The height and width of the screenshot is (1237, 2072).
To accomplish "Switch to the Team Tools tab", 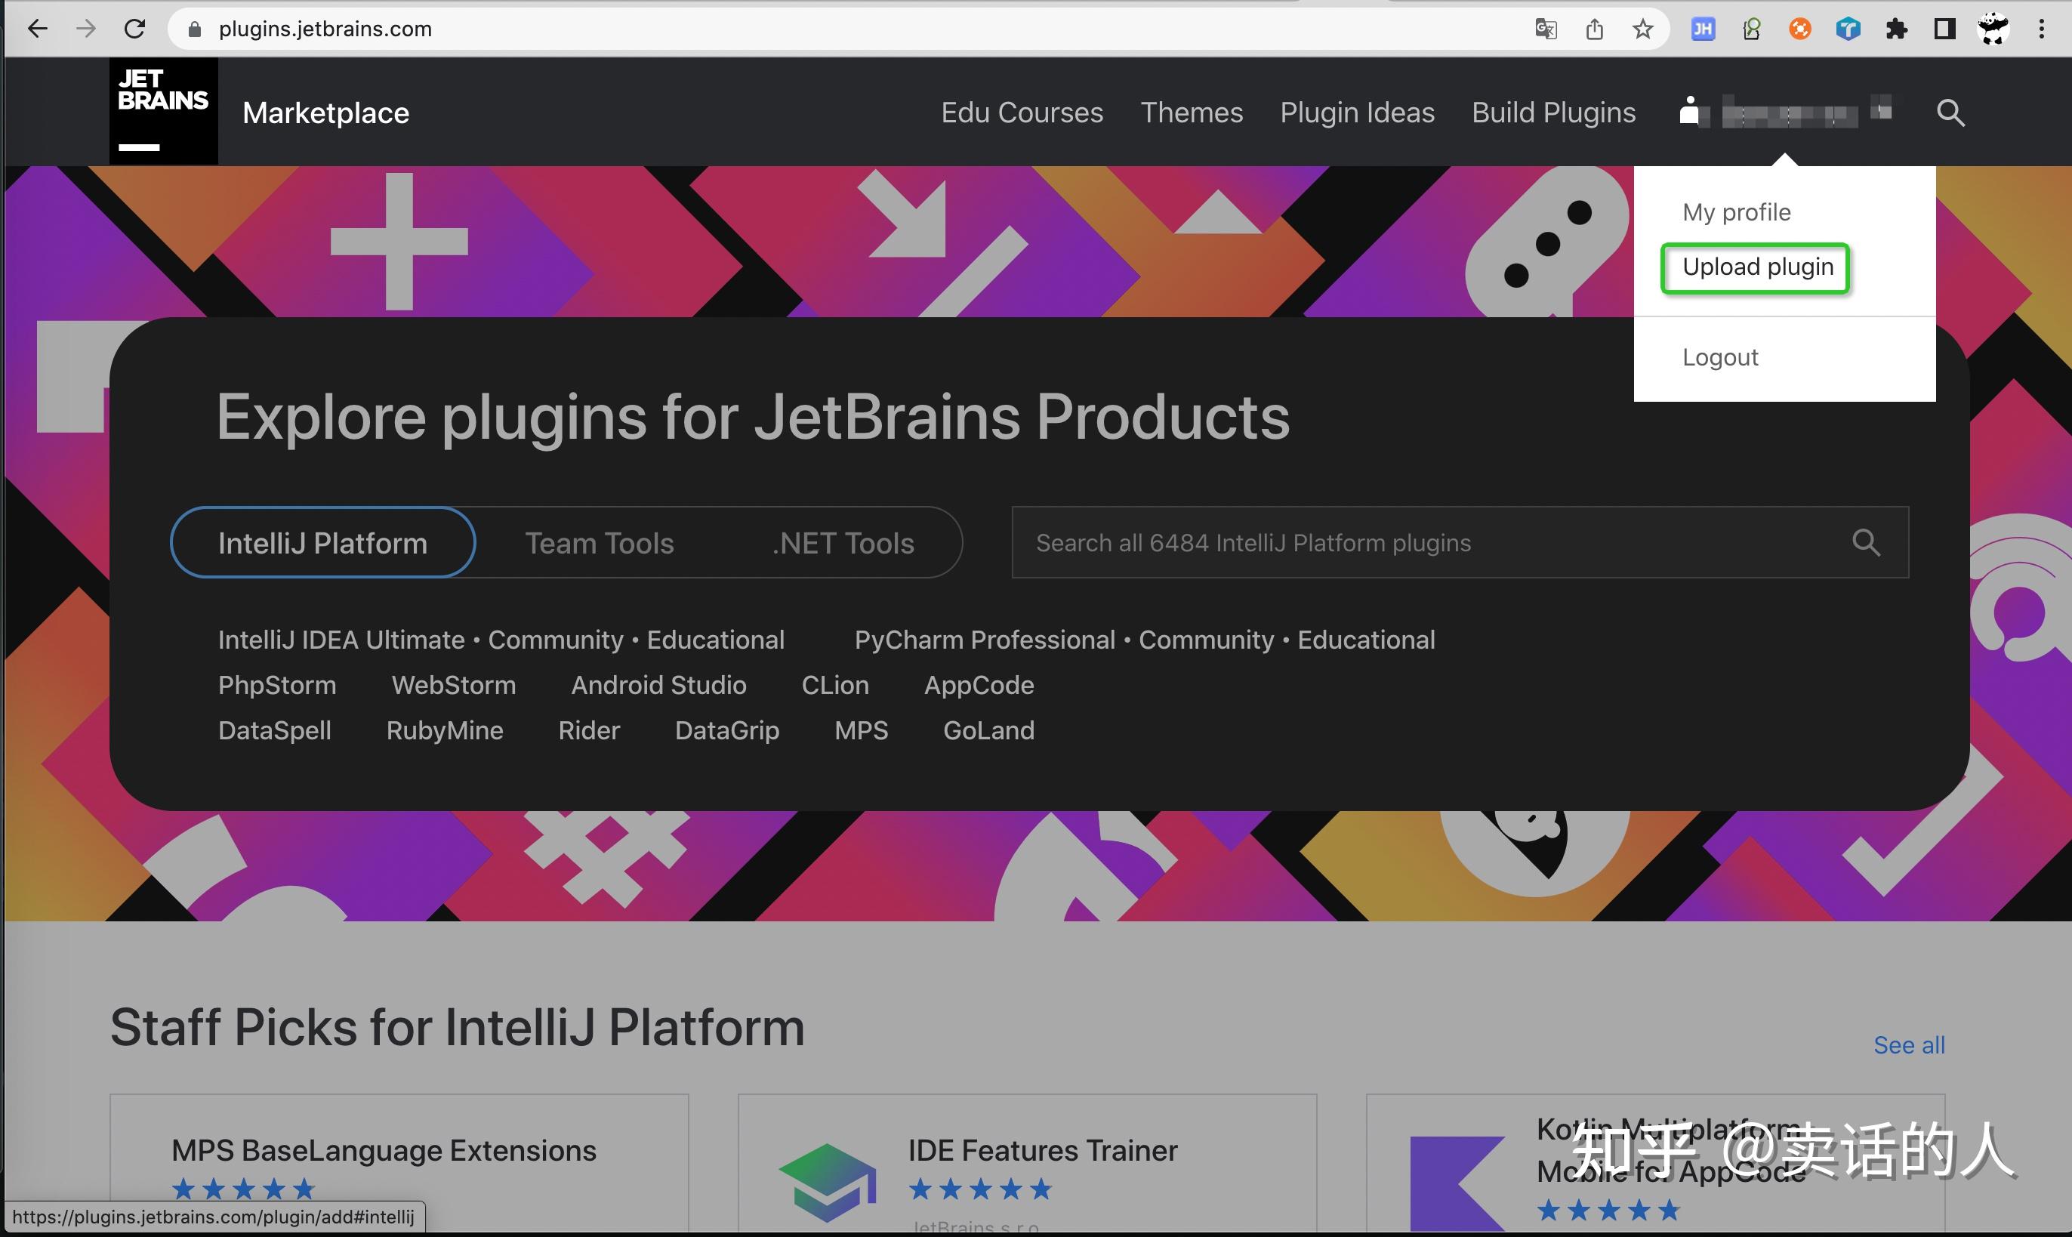I will coord(600,543).
